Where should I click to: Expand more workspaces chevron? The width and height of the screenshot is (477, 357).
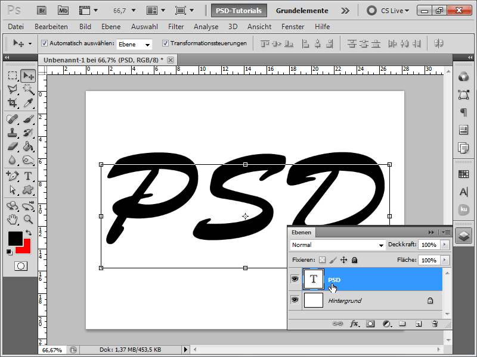(x=345, y=11)
